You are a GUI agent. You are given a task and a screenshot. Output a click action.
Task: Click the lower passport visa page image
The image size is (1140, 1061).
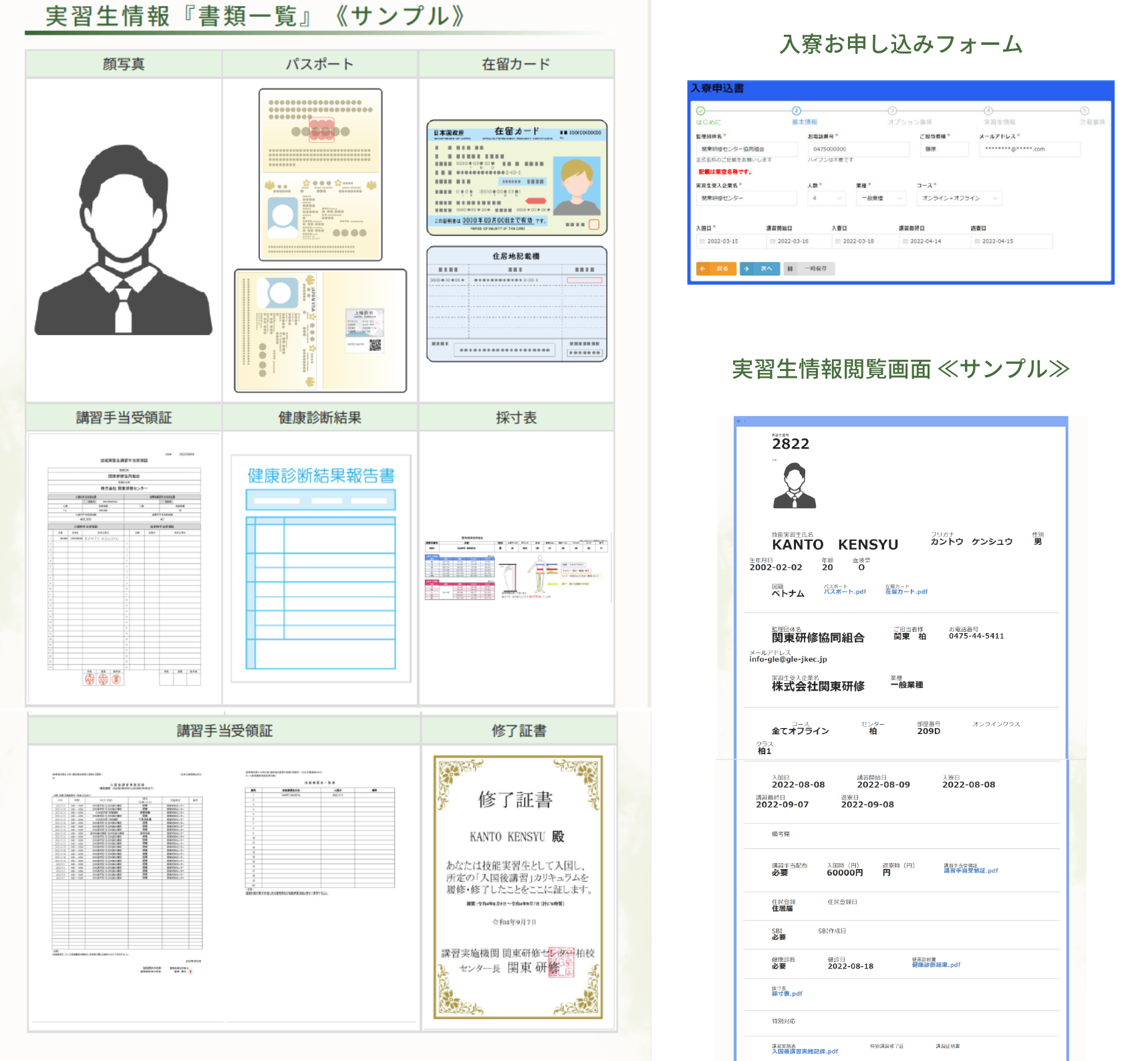tap(321, 331)
